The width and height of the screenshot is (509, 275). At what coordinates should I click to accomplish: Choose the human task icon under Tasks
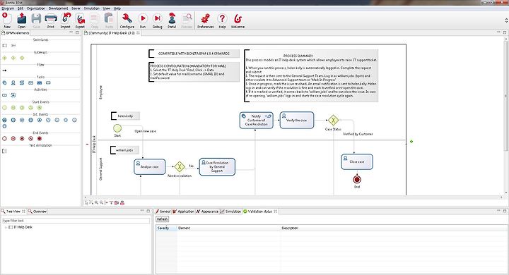[x=13, y=83]
